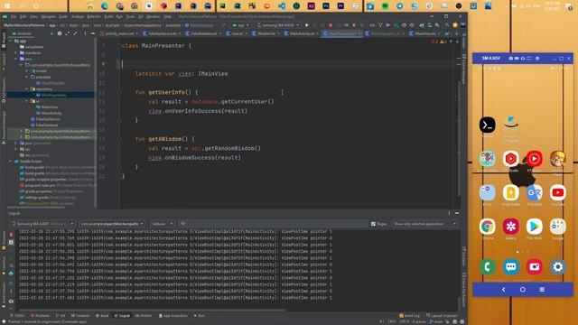Image resolution: width=578 pixels, height=325 pixels.
Task: Open the YouTube Music app on the phone
Action: (534, 159)
